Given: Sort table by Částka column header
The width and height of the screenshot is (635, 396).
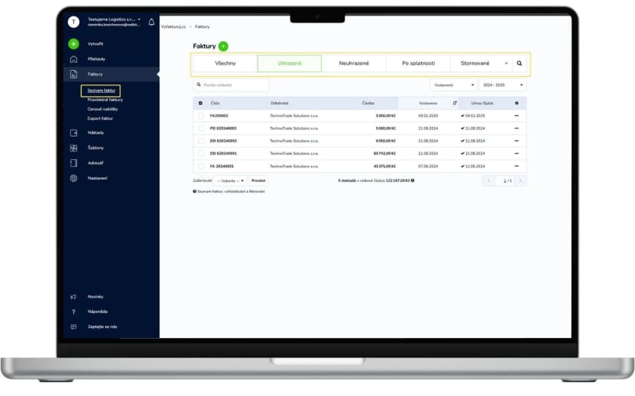Looking at the screenshot, I should (367, 103).
